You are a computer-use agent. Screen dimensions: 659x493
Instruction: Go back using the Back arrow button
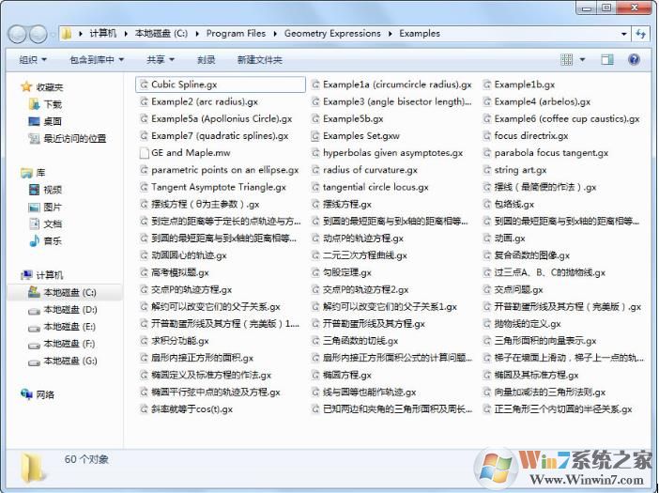point(18,34)
